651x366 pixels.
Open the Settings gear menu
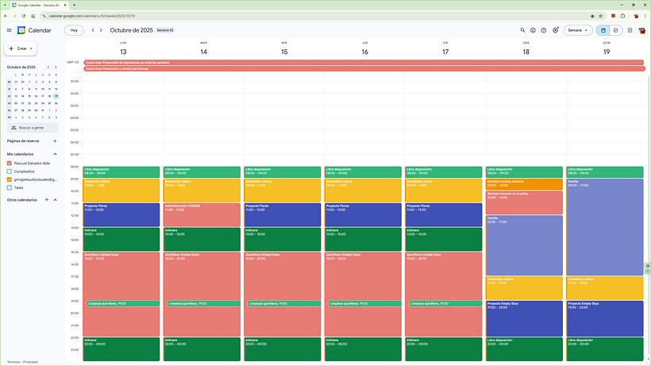pos(555,30)
